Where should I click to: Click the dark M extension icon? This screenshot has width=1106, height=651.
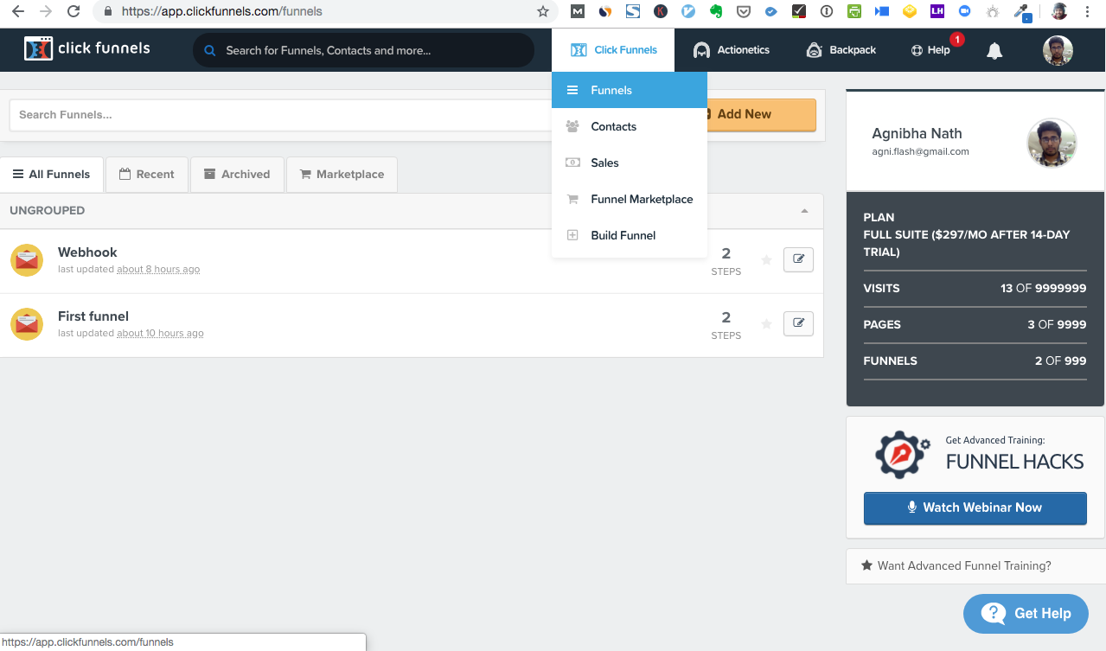[578, 12]
